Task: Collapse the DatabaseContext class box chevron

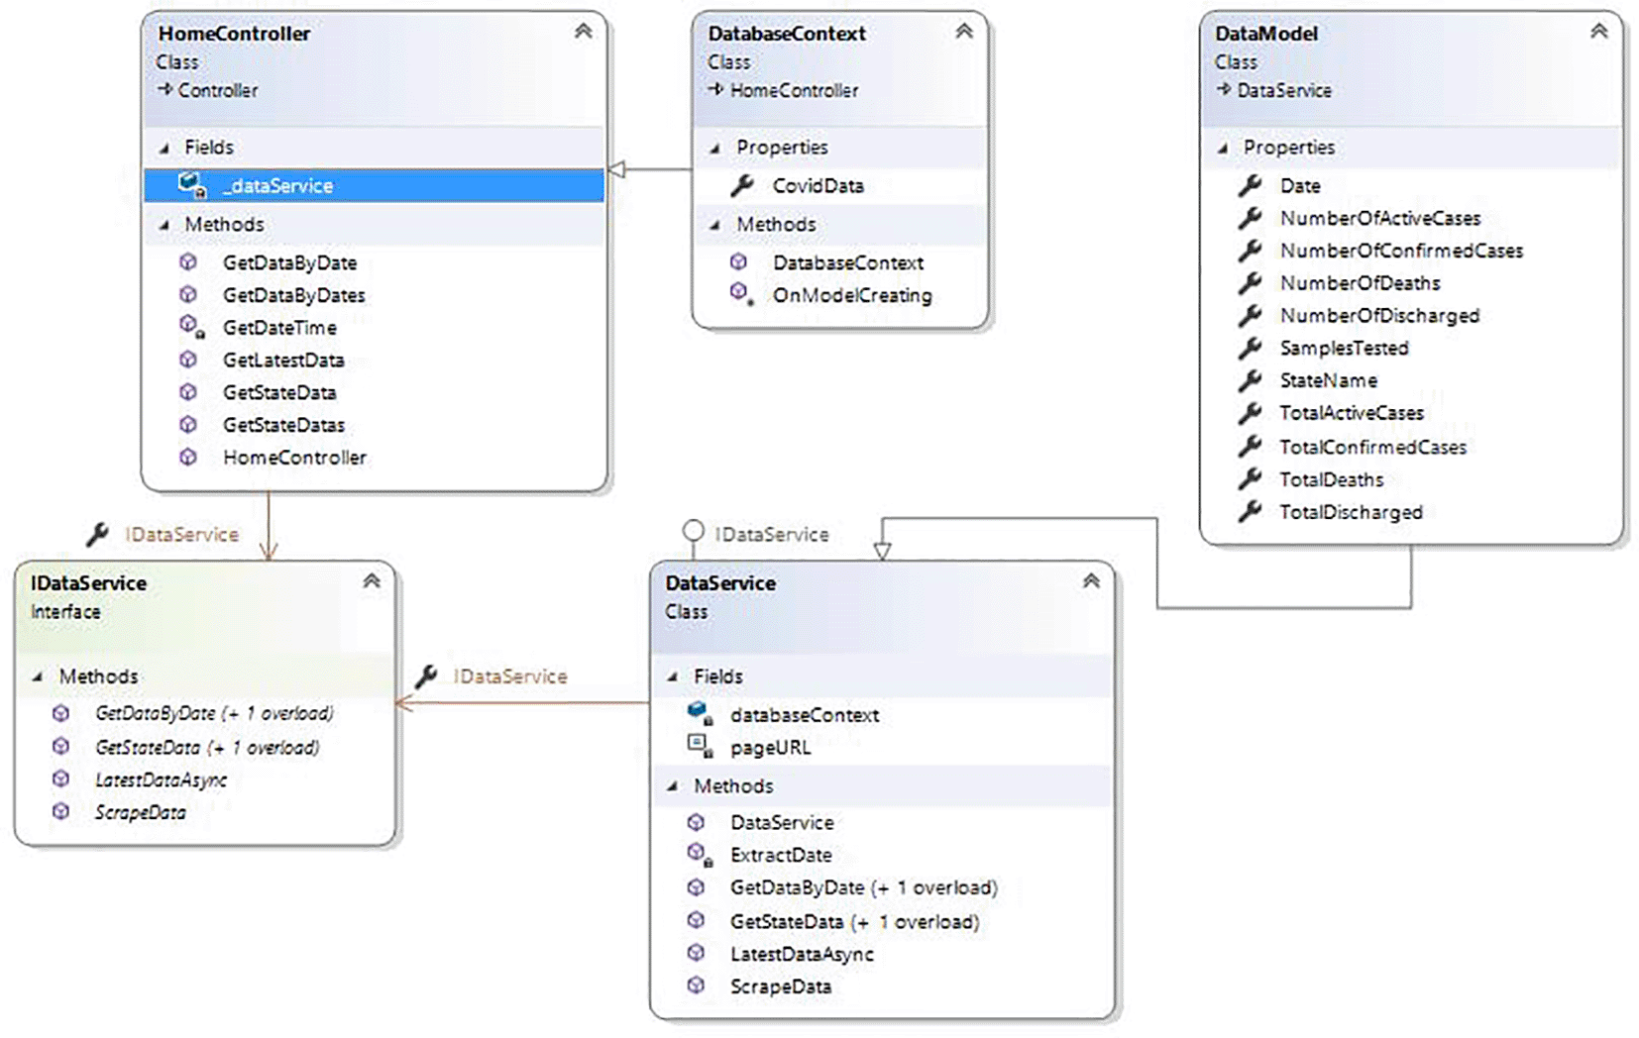Action: click(964, 31)
